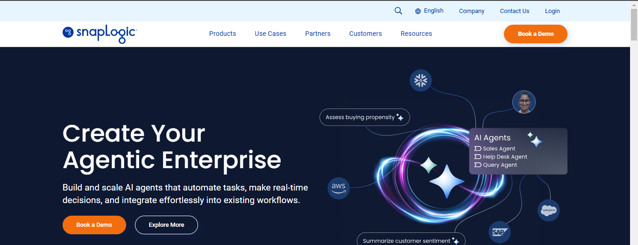Expand the Products menu
Viewport: 638px width, 245px height.
click(222, 34)
